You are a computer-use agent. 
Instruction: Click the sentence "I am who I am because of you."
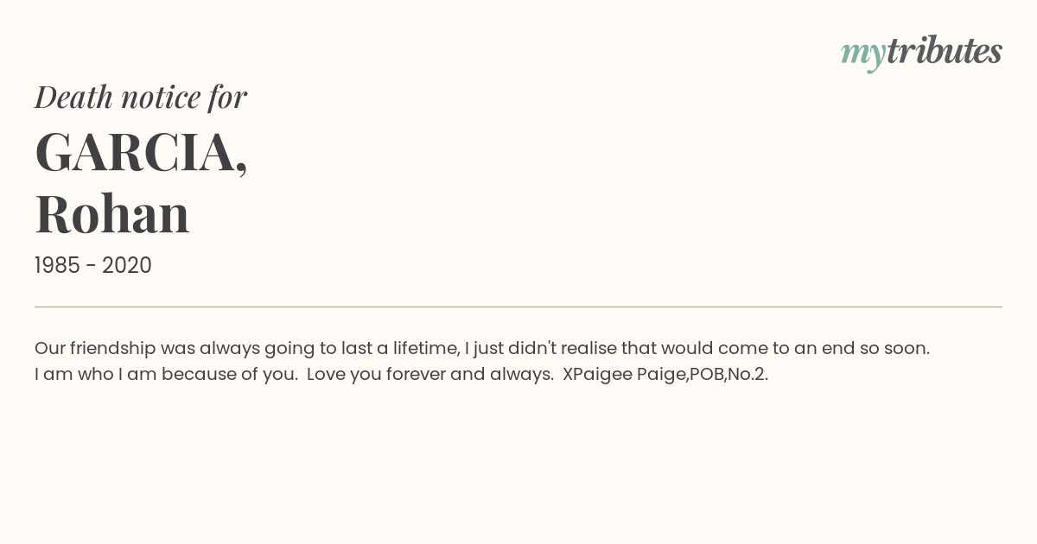coord(164,375)
